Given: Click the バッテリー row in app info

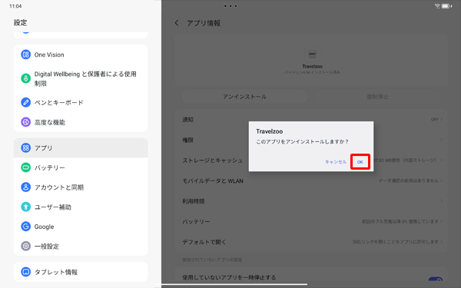Looking at the screenshot, I should tap(312, 221).
